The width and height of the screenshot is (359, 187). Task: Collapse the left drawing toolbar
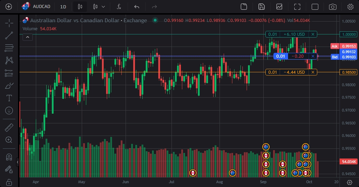click(18, 162)
